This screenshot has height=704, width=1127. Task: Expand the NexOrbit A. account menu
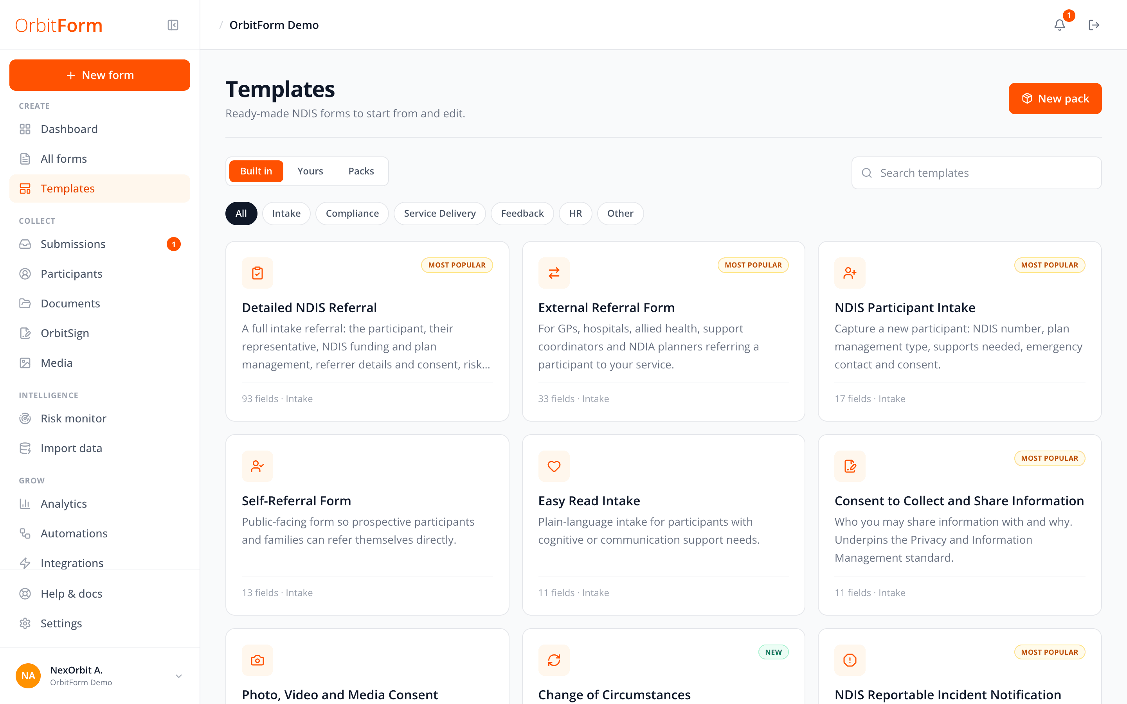click(100, 675)
